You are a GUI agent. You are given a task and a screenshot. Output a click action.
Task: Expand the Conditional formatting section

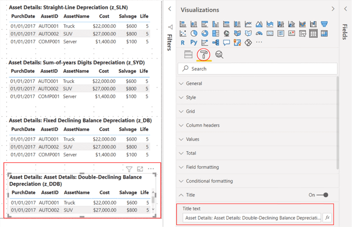[x=257, y=181]
